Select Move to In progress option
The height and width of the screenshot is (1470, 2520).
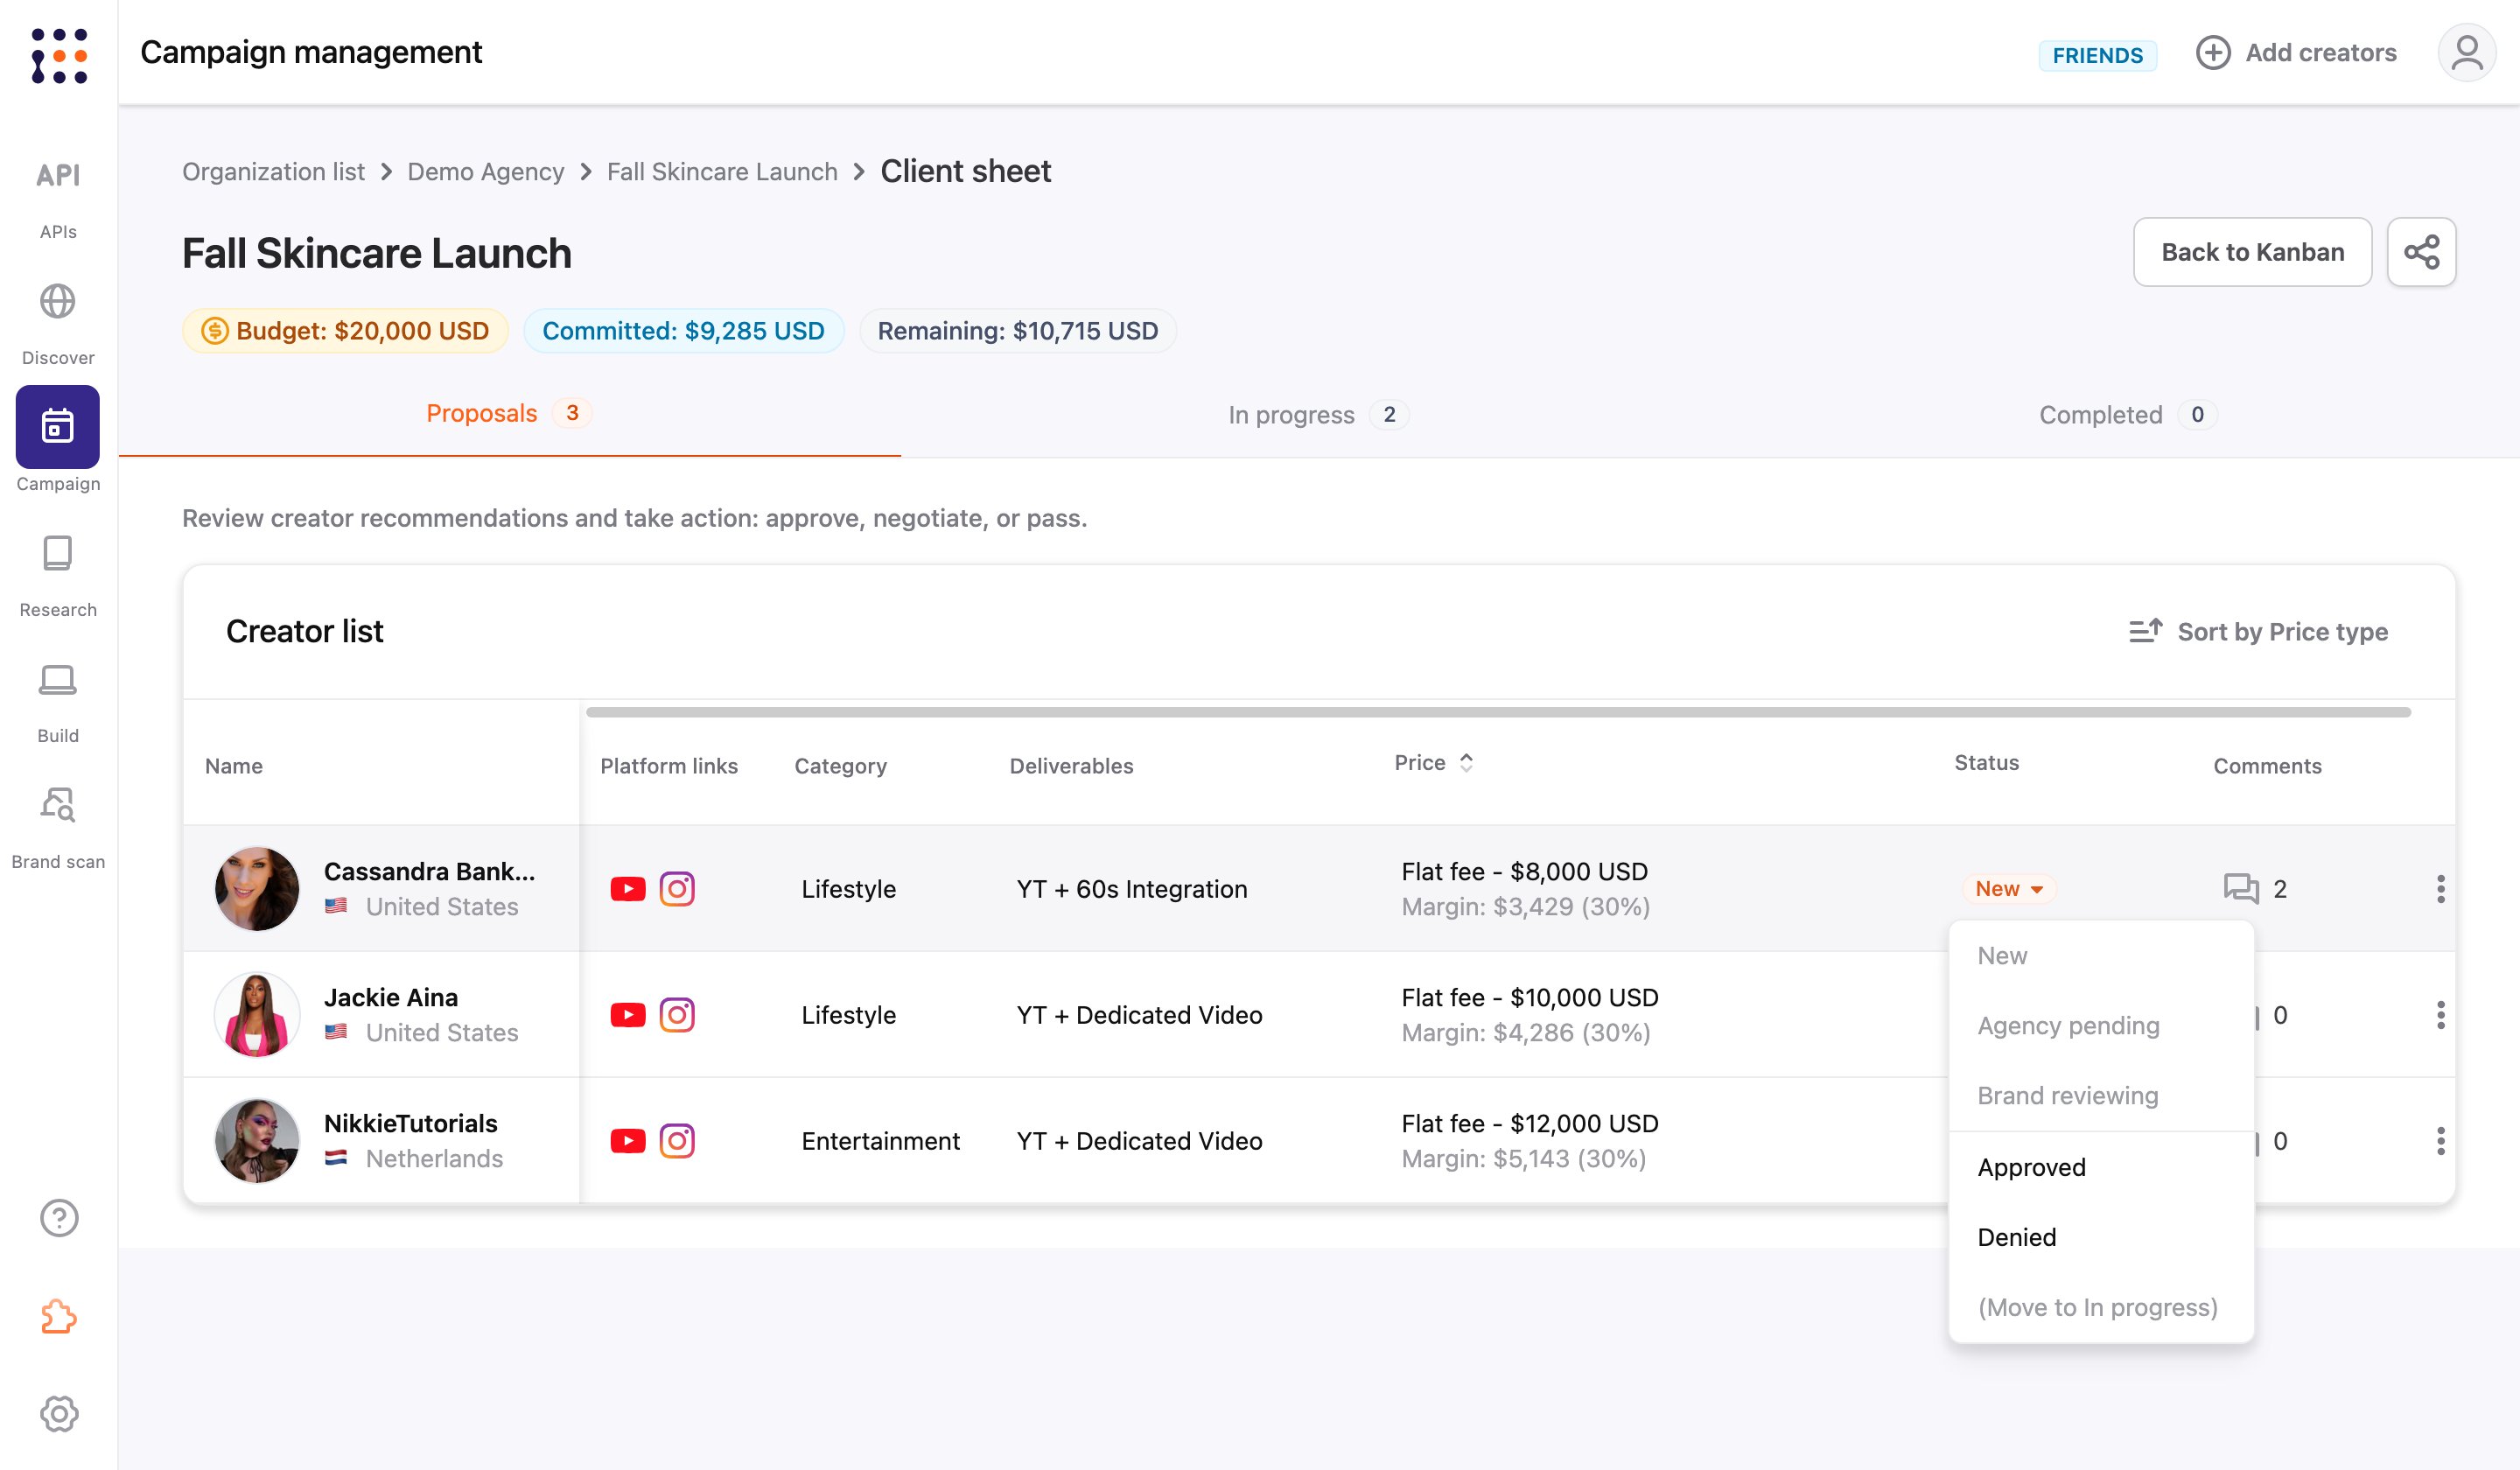tap(2100, 1307)
